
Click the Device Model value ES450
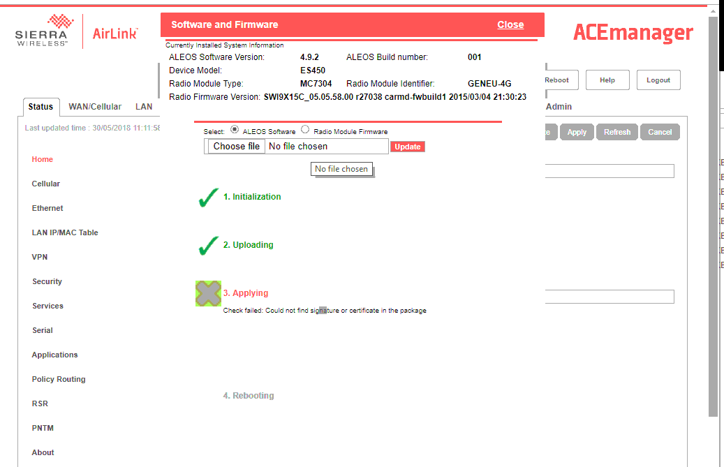coord(313,71)
